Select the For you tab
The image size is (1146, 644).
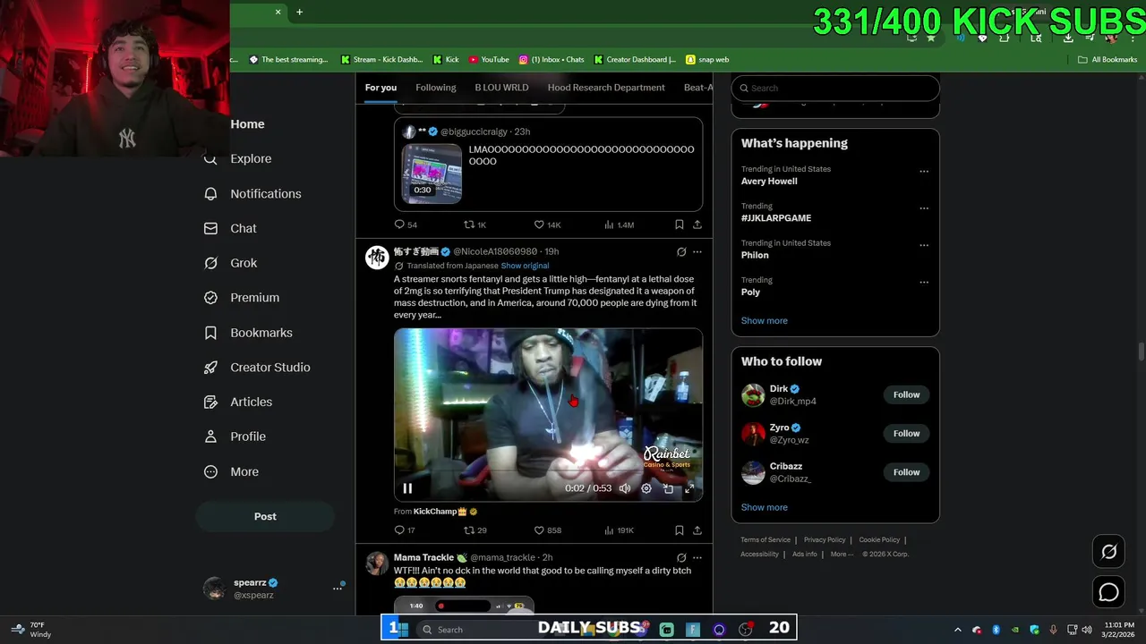[x=381, y=88]
